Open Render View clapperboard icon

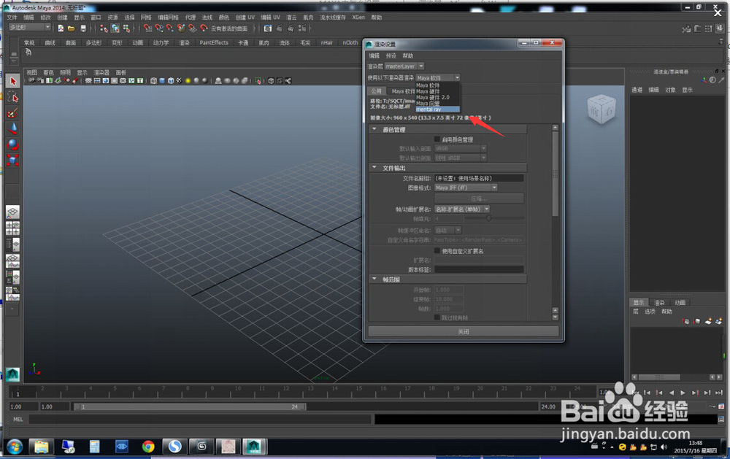(268, 28)
